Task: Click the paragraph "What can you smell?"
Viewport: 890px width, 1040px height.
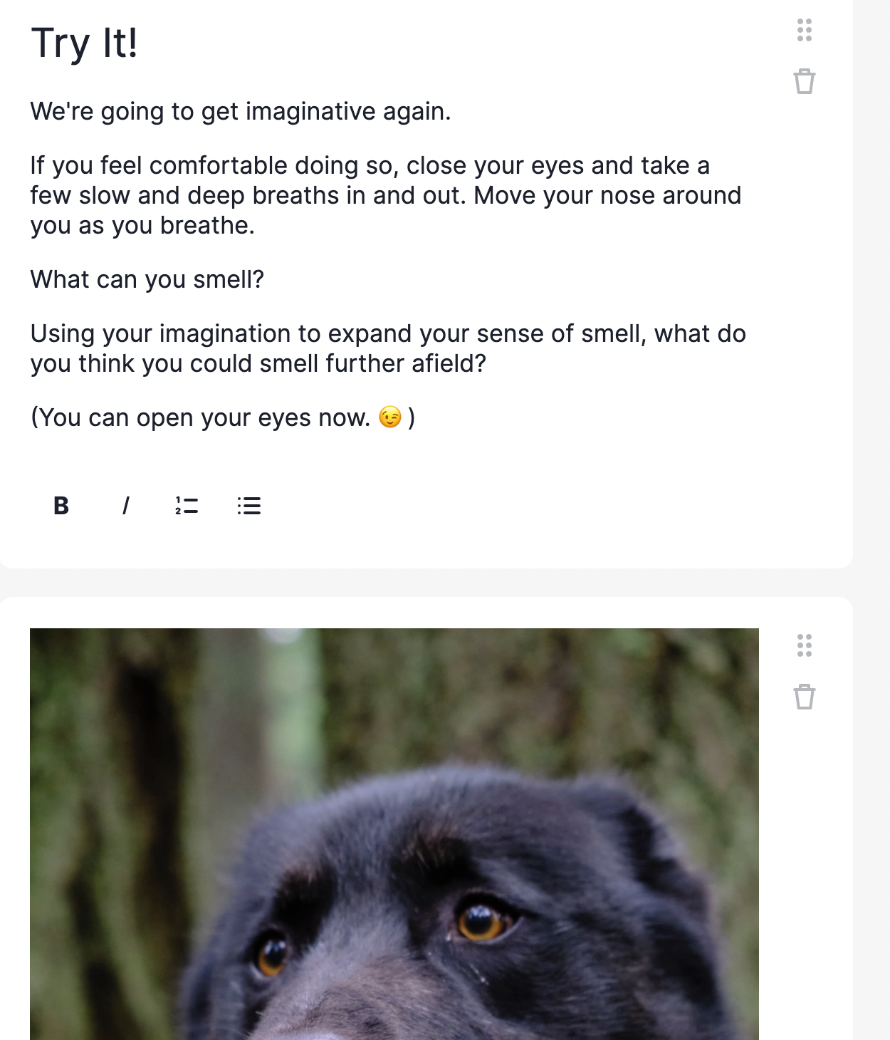Action: pos(147,279)
